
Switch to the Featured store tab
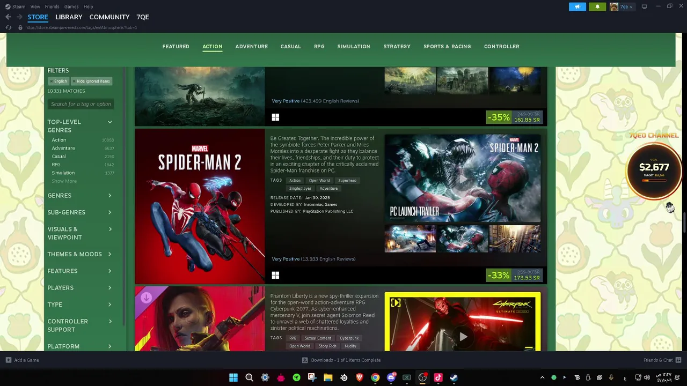176,47
